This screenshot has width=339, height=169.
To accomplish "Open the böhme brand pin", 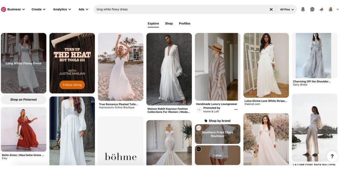I will (x=121, y=141).
